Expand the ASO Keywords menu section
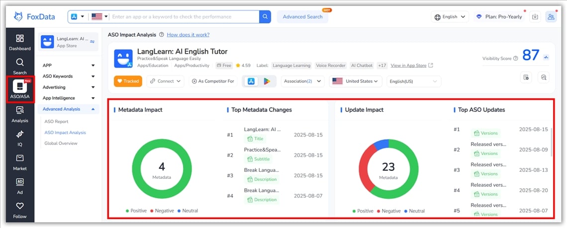 click(68, 76)
